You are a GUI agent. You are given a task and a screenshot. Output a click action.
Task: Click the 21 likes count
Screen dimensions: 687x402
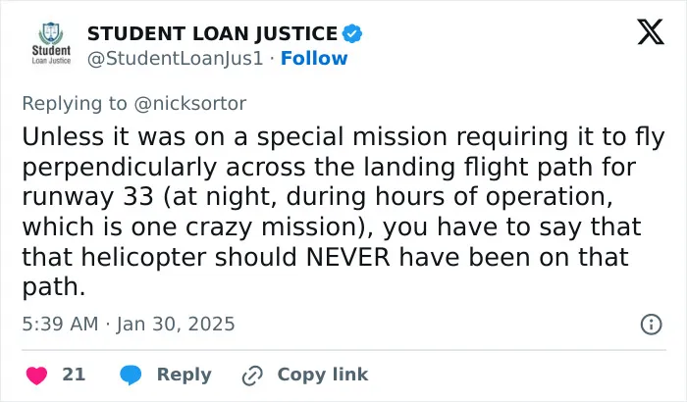[74, 375]
